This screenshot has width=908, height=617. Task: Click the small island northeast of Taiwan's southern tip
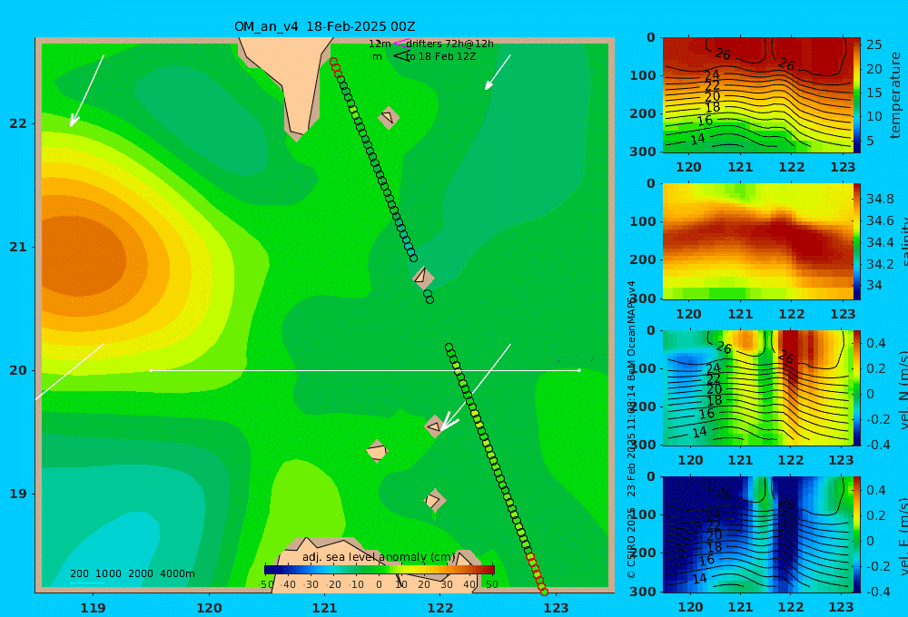coord(389,117)
